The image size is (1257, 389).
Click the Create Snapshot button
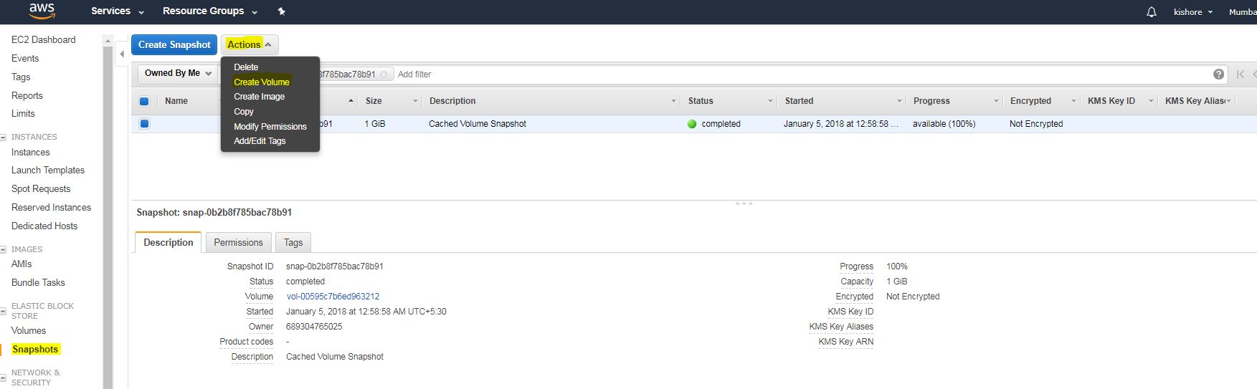coord(174,44)
